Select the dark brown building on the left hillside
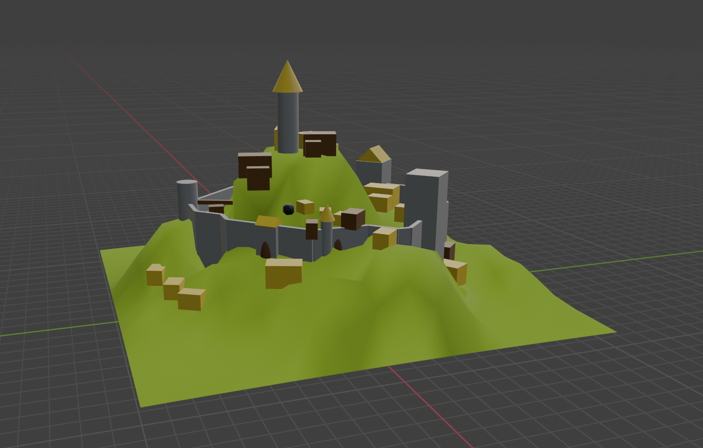This screenshot has height=448, width=703. [255, 171]
